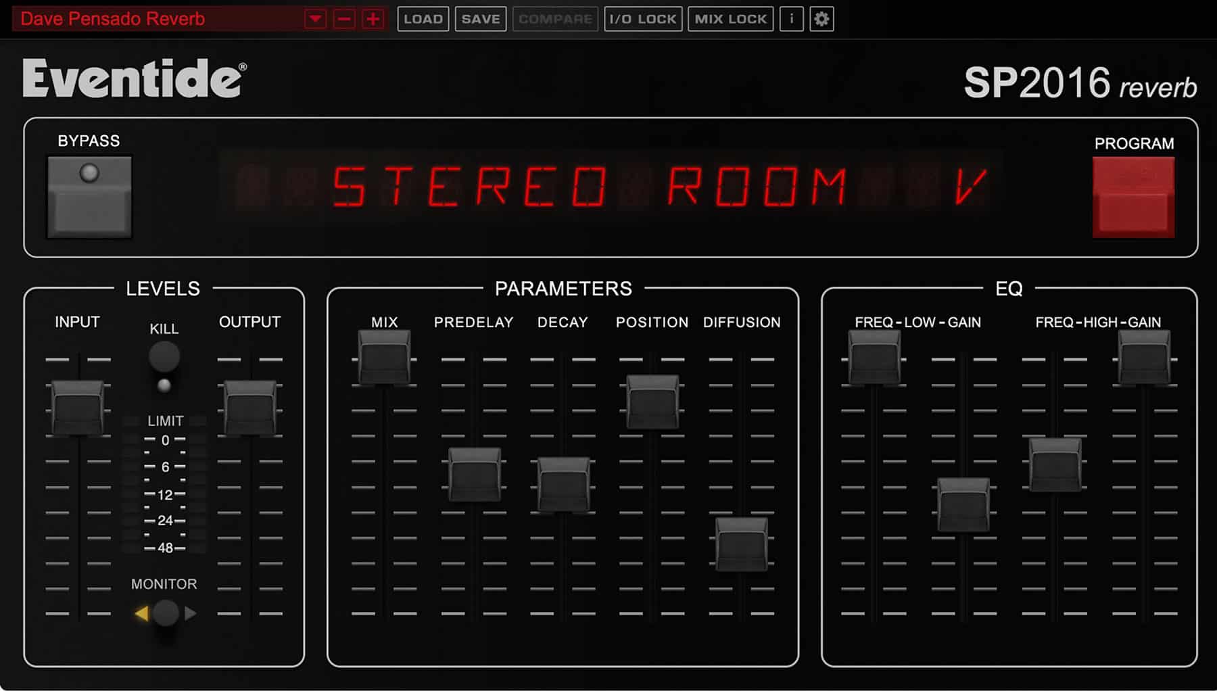This screenshot has width=1217, height=691.
Task: Click the MONITOR left yellow arrow
Action: click(x=141, y=613)
